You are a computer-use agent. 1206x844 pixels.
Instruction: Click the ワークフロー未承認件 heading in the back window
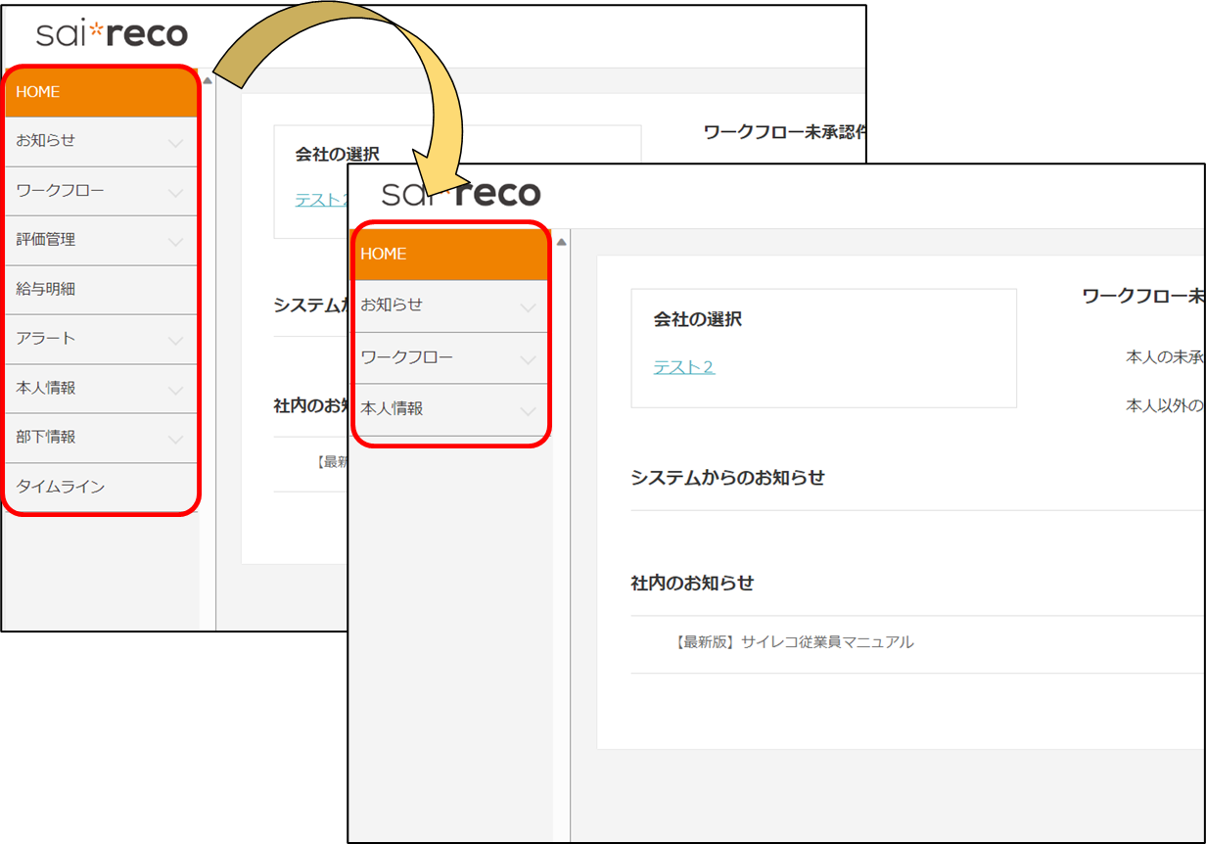pyautogui.click(x=785, y=131)
